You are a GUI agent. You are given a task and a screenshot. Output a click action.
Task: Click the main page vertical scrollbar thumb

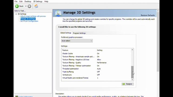(158, 42)
